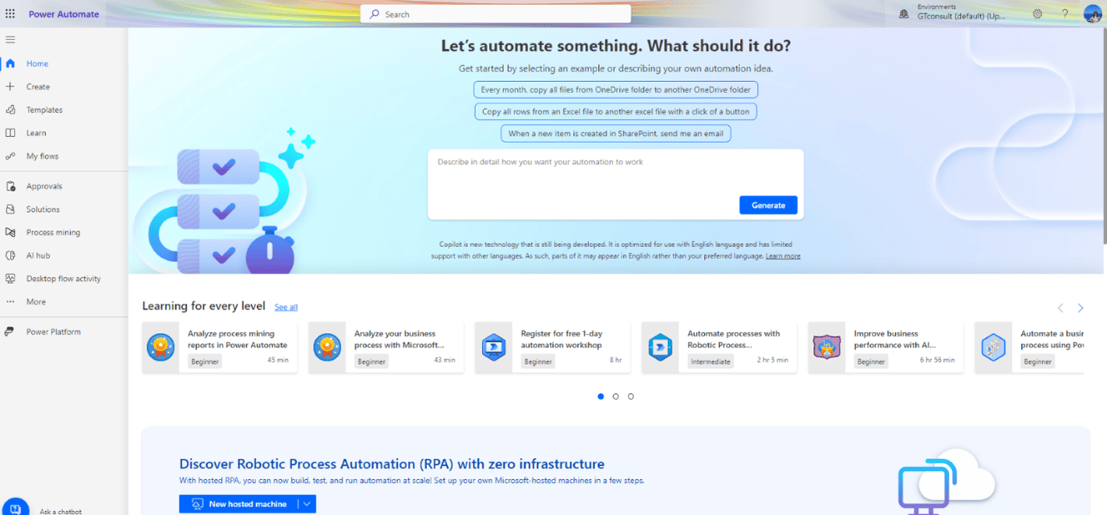Image resolution: width=1107 pixels, height=515 pixels.
Task: Collapse the left navigation hamburger menu
Action: coord(10,39)
